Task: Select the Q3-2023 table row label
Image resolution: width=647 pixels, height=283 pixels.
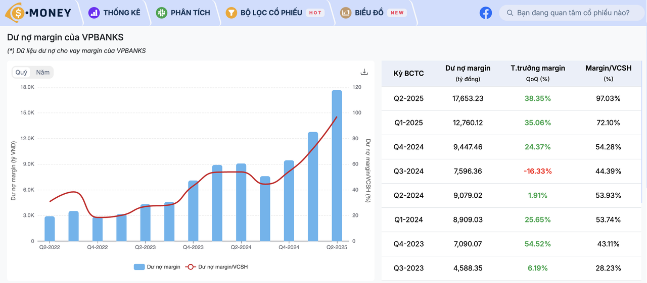Action: pos(408,268)
